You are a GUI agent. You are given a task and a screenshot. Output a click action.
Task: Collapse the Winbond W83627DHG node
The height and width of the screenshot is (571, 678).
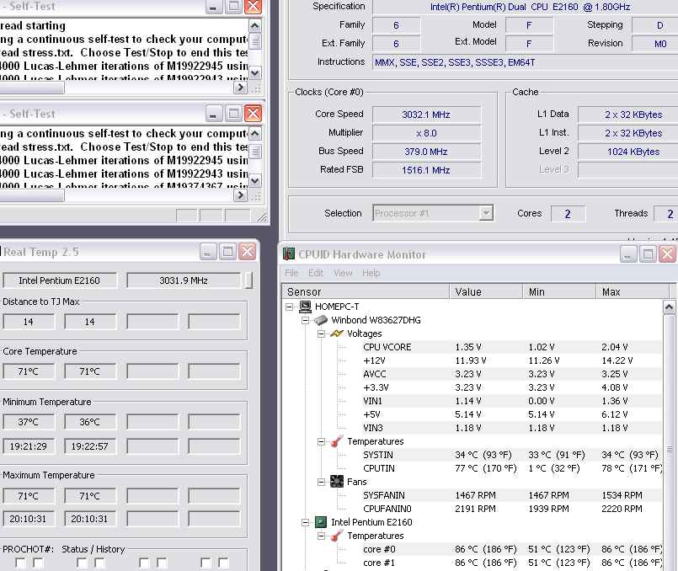305,320
